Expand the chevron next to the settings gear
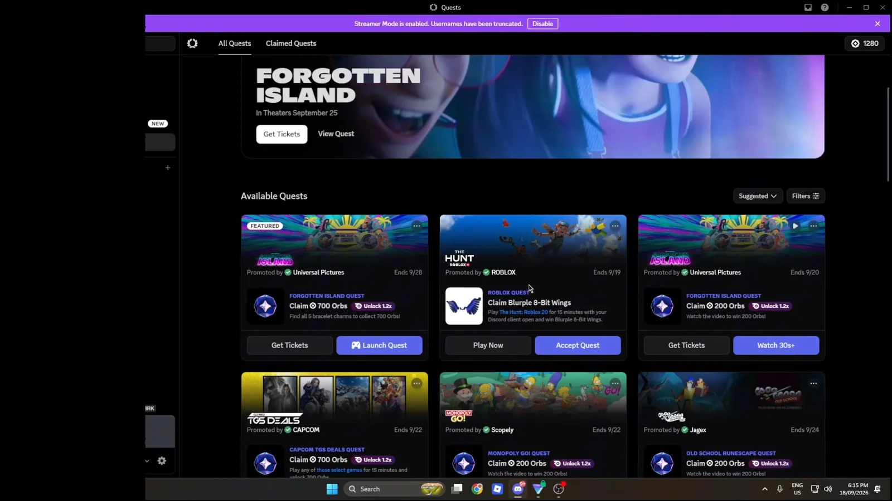 [x=147, y=461]
